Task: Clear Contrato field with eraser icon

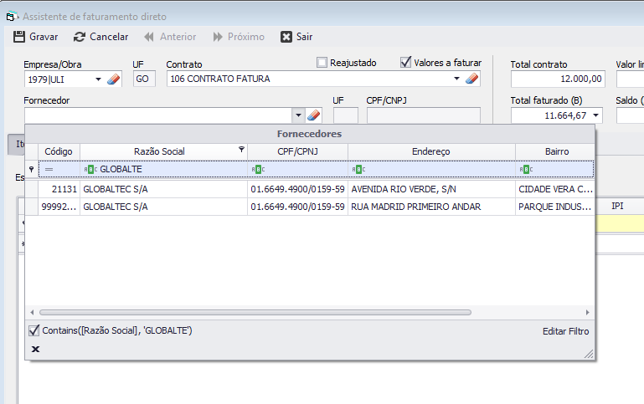Action: point(471,79)
